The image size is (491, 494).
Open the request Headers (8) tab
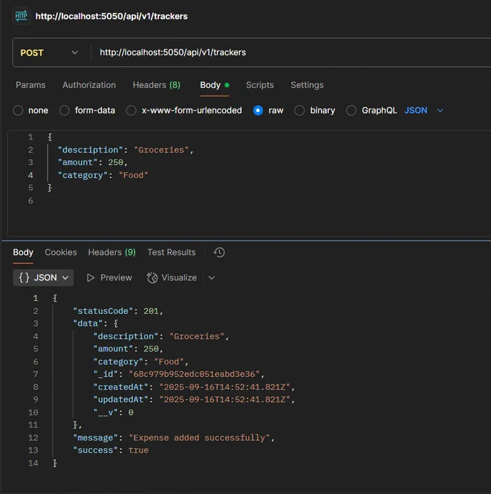pos(157,85)
